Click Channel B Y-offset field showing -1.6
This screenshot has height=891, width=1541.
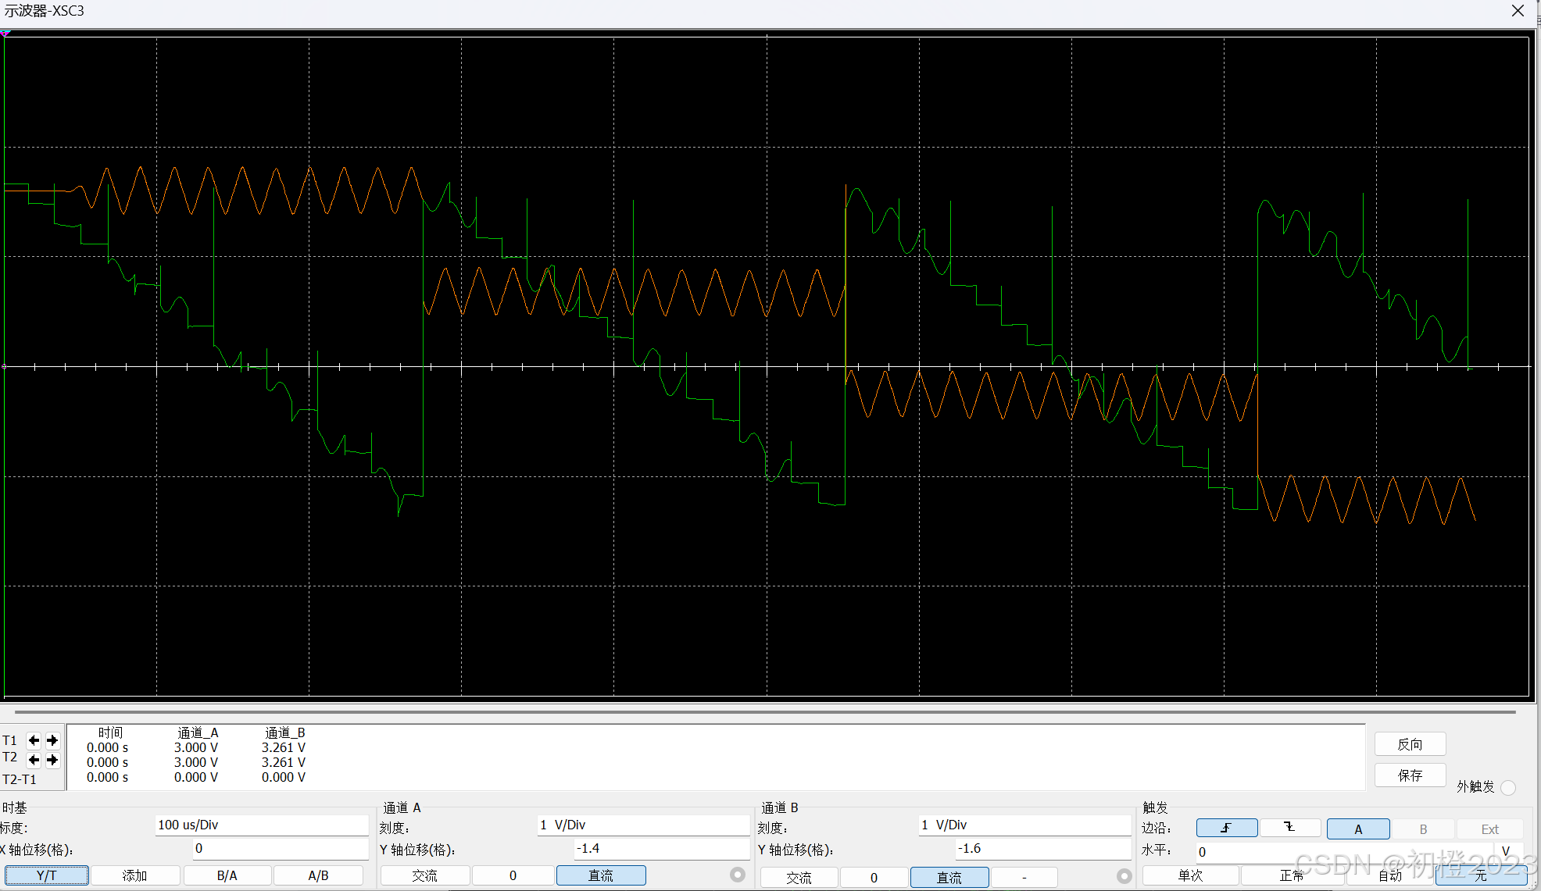[x=1042, y=849]
